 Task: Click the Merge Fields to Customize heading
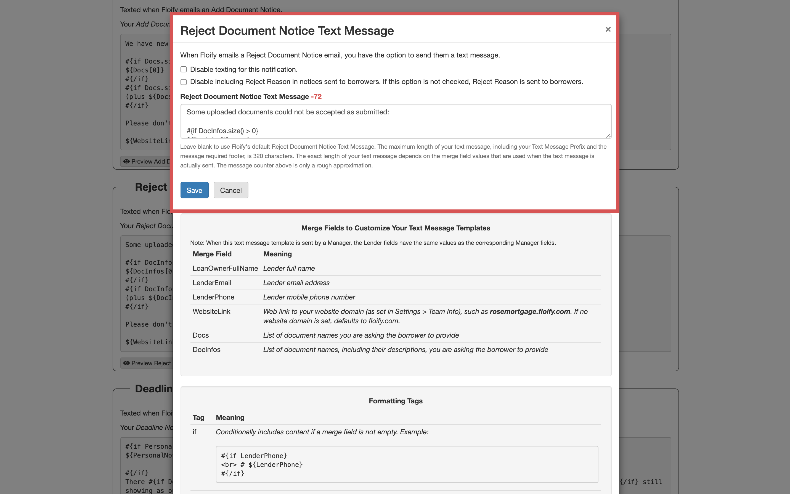[x=396, y=228]
